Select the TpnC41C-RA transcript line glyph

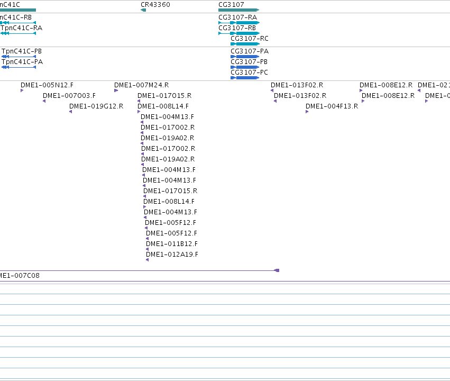[x=19, y=33]
